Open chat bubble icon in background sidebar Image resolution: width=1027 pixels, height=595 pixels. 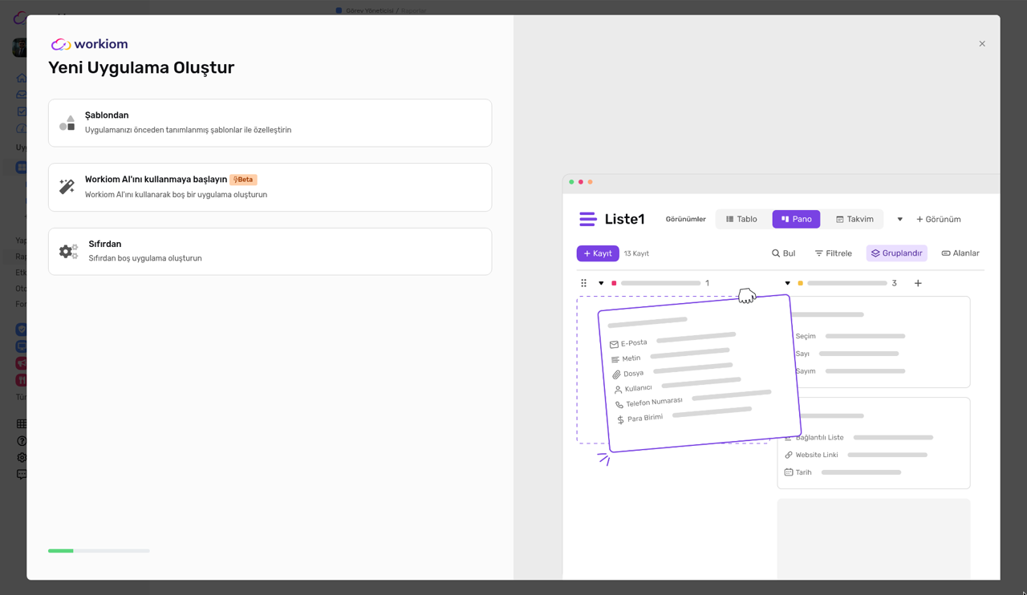pyautogui.click(x=22, y=474)
